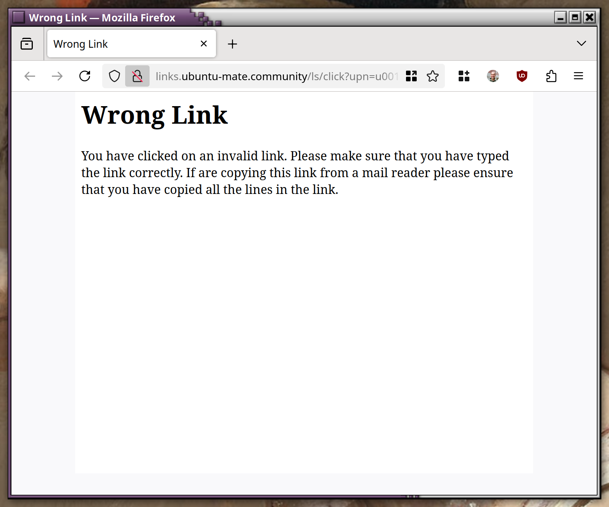Screen dimensions: 609x507
Task: Show insecure connection lock info
Action: point(137,76)
